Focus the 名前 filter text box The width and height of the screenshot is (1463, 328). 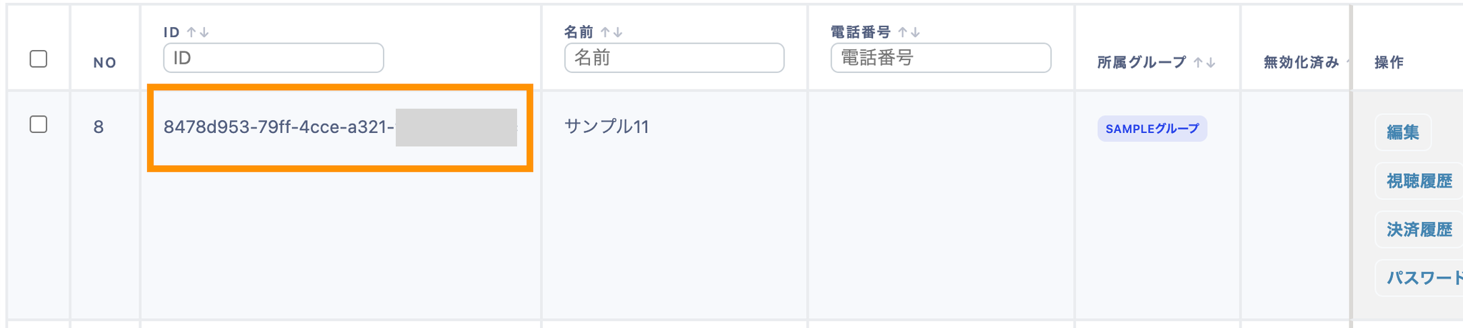coord(674,58)
